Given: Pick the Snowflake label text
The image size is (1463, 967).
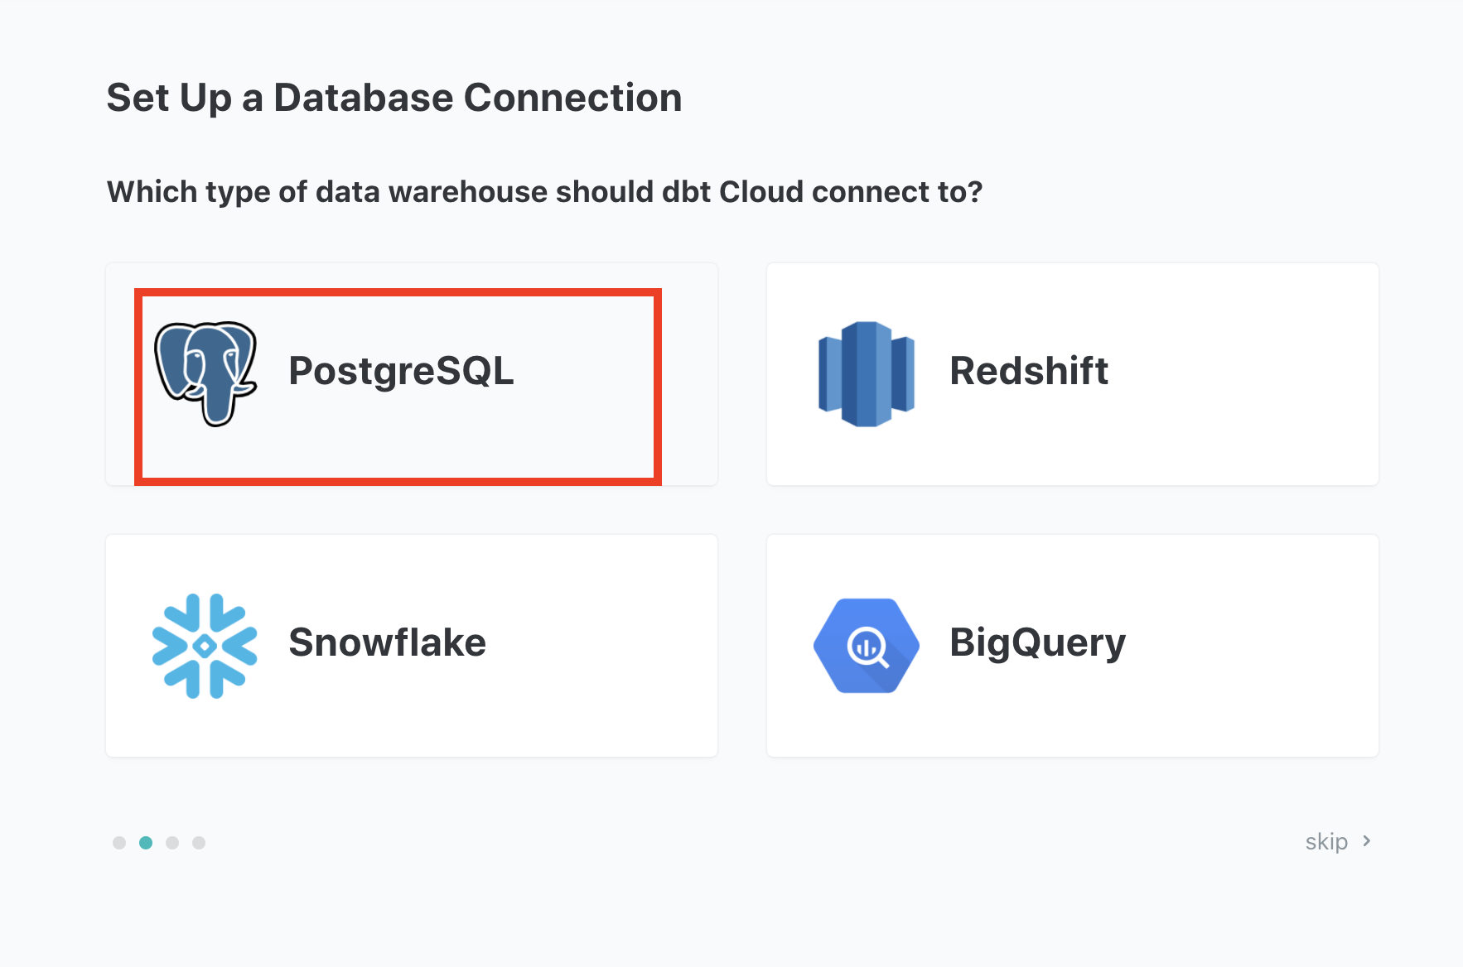Looking at the screenshot, I should tap(387, 642).
